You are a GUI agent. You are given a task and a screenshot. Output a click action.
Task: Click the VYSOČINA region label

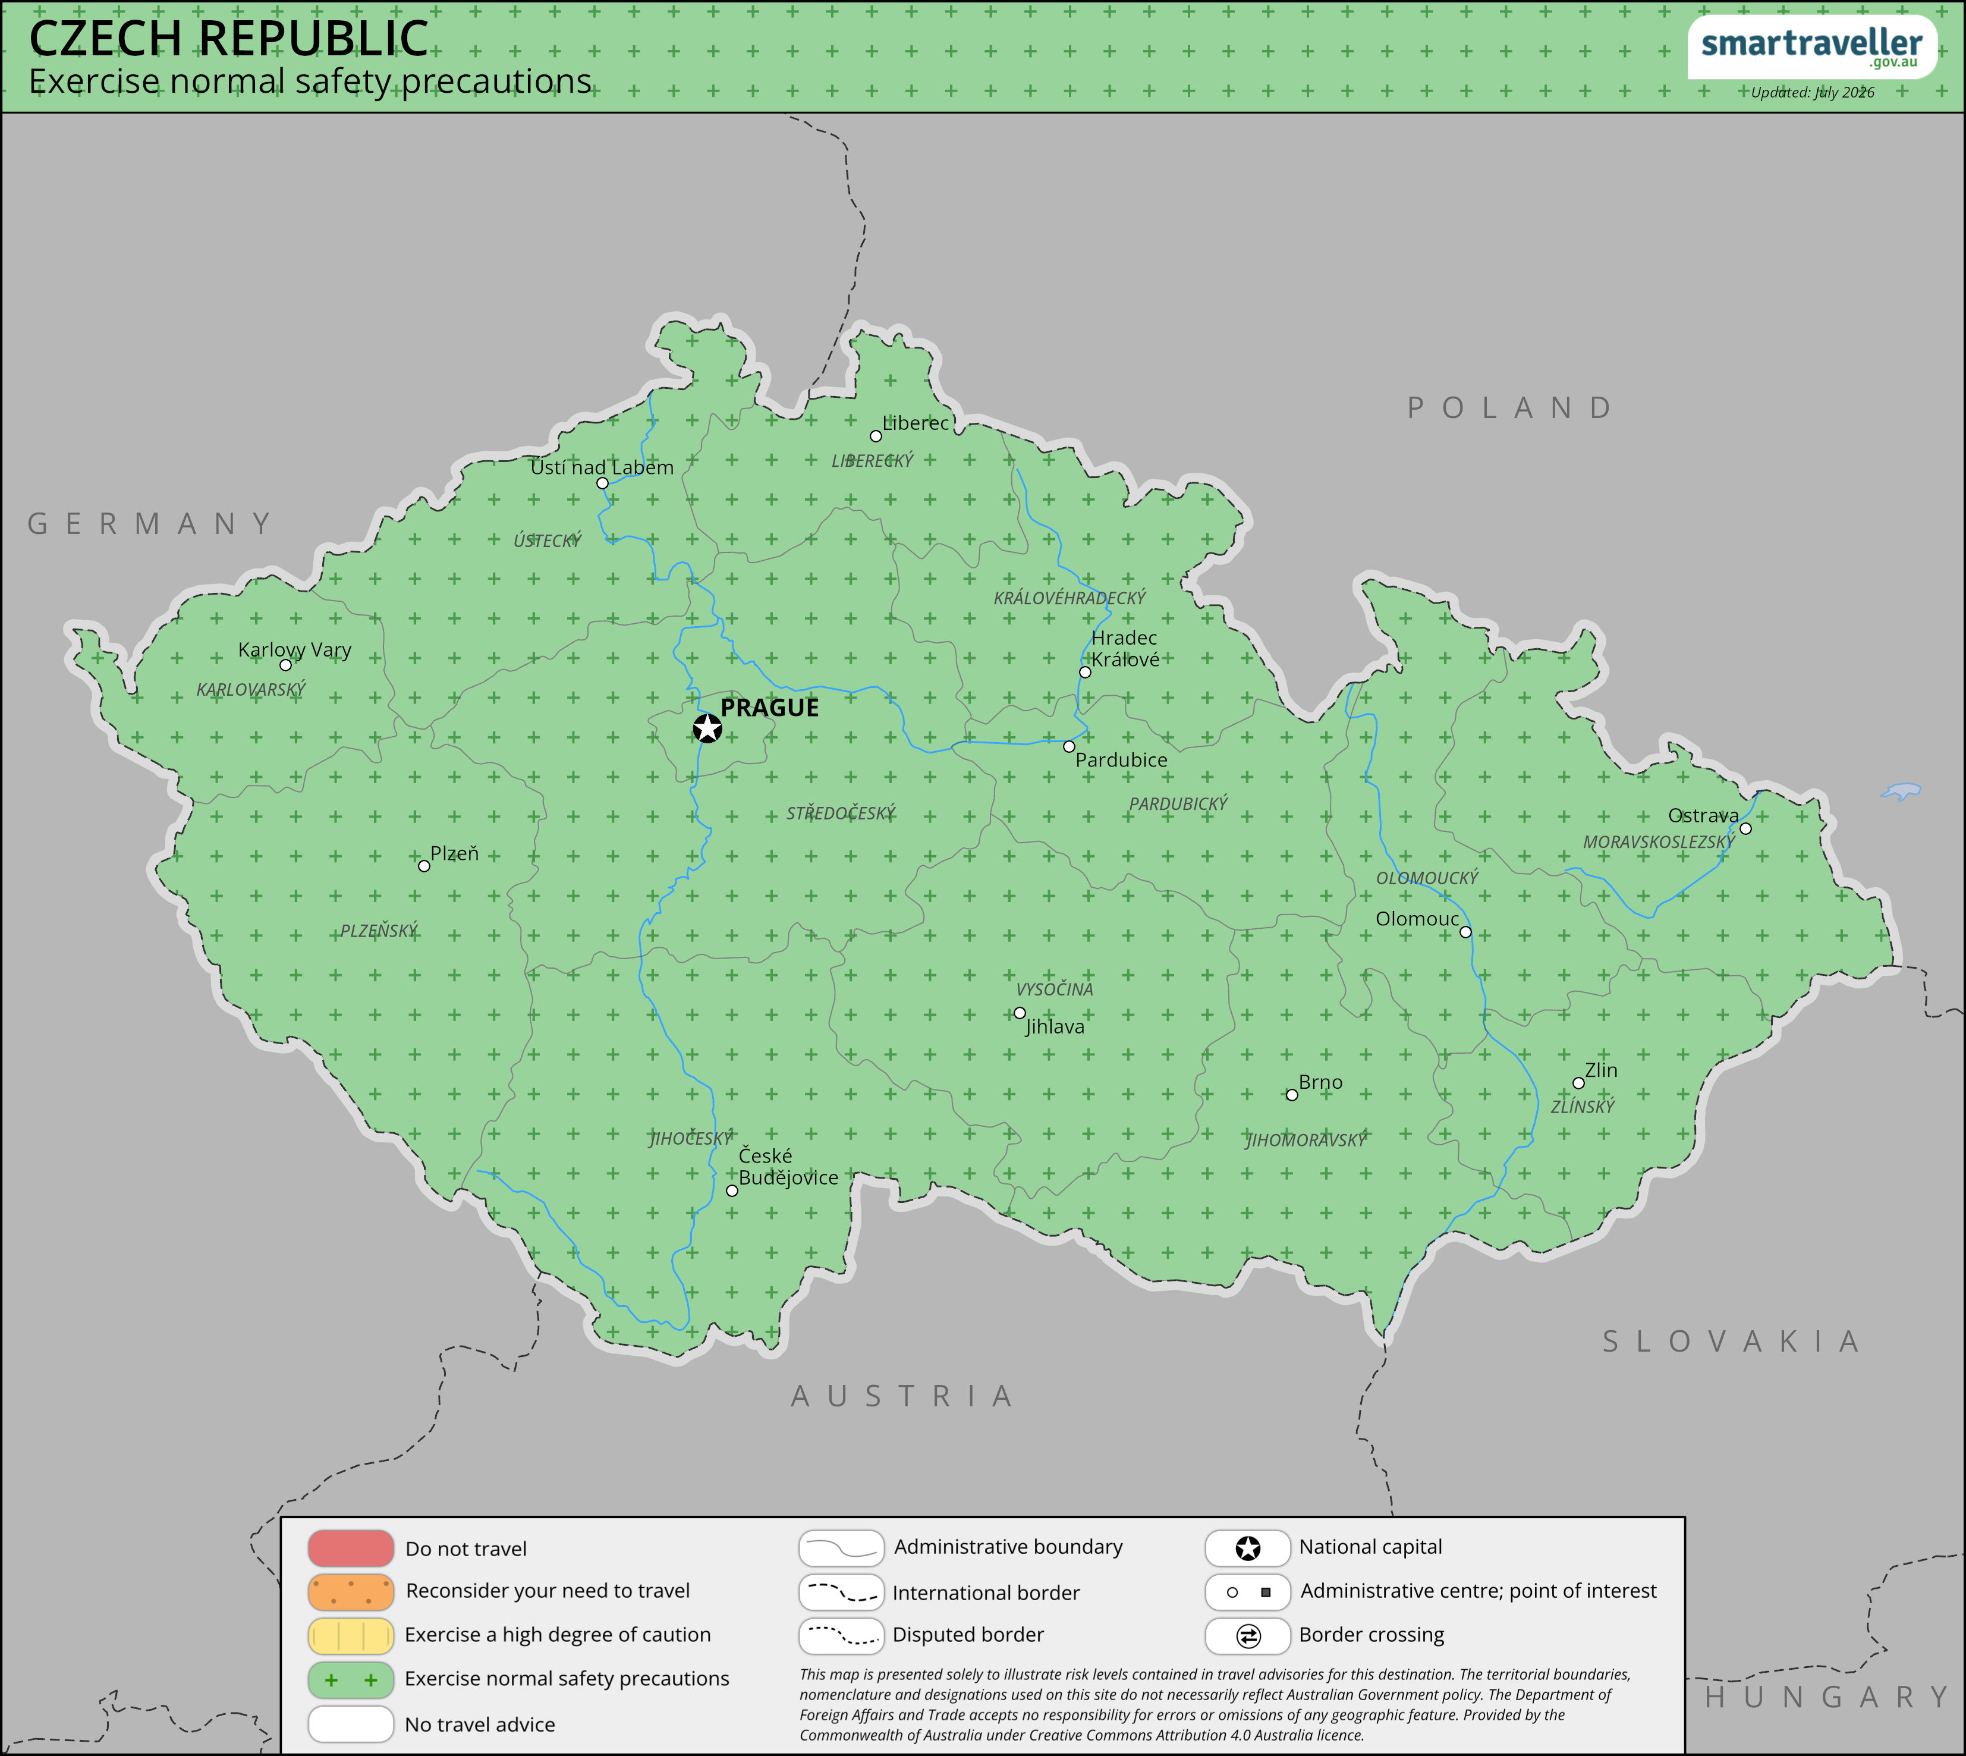click(x=1055, y=990)
